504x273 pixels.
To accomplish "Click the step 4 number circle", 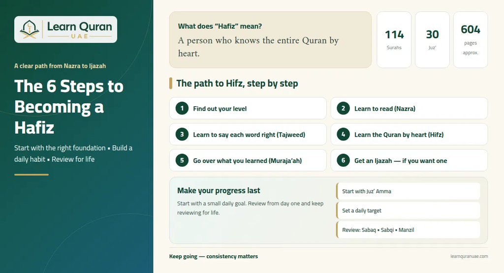I will [343, 135].
